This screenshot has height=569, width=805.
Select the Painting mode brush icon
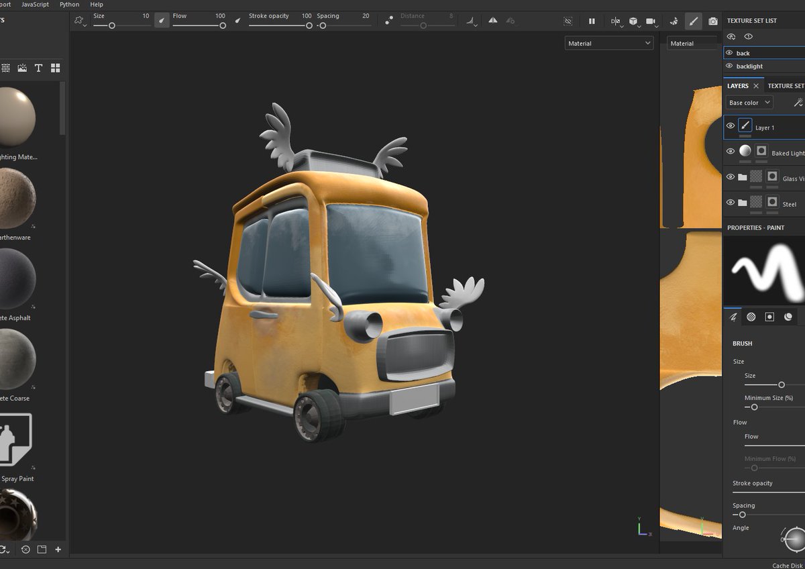pos(694,21)
